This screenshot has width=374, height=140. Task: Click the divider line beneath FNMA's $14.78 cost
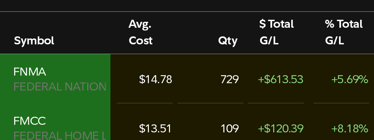coord(145,103)
